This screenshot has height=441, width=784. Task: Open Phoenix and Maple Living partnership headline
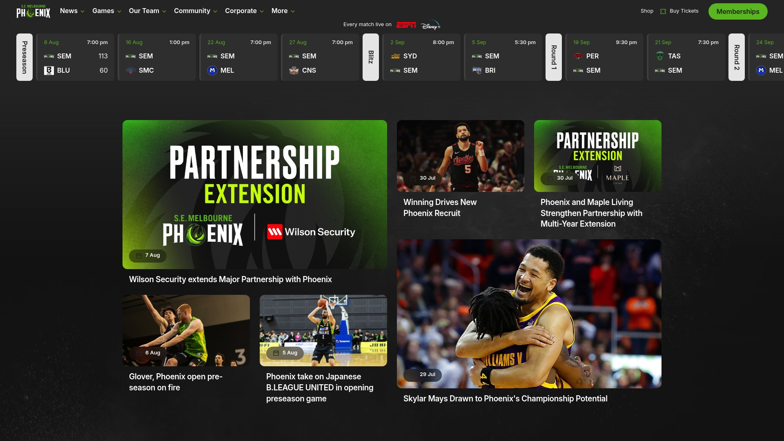591,213
